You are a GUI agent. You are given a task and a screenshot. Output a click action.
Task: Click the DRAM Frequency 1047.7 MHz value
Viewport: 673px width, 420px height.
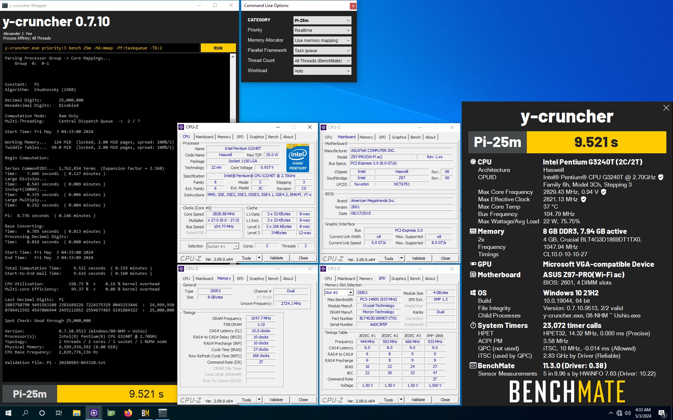[x=261, y=318]
